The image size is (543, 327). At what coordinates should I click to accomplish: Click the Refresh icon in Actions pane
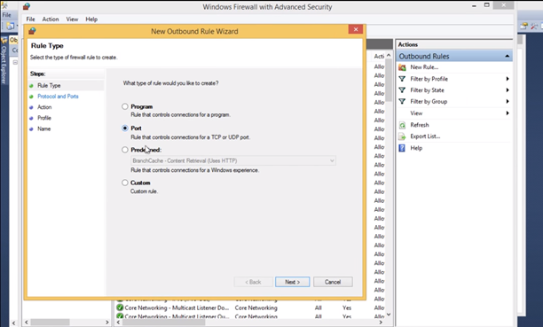pos(402,125)
